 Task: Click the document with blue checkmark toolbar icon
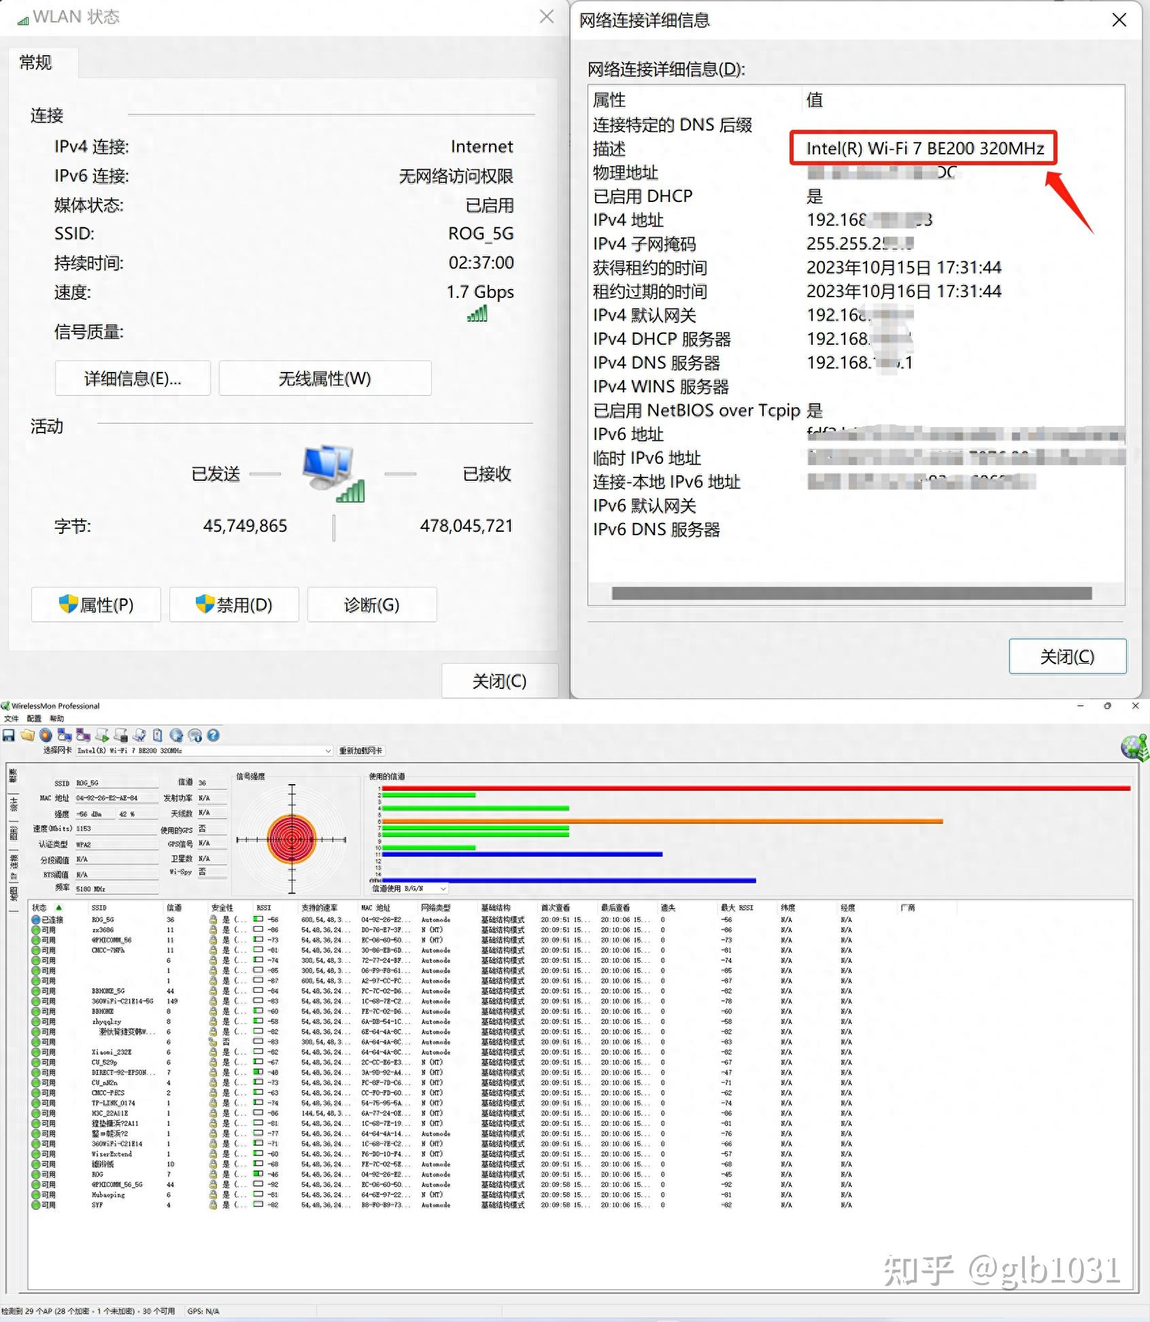[x=139, y=735]
